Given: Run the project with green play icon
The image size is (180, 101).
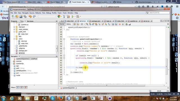Looking at the screenshot, I should click(x=73, y=17).
